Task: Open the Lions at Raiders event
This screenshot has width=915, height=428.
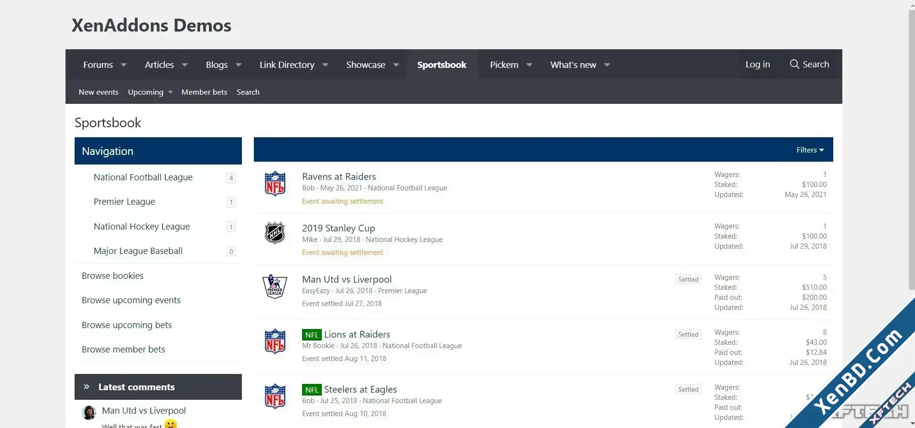Action: click(357, 334)
